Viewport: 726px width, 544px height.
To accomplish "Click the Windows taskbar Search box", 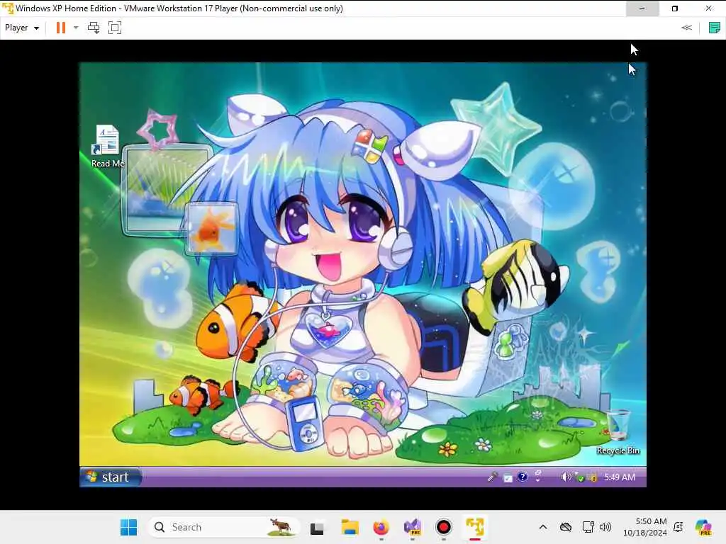I will click(223, 527).
